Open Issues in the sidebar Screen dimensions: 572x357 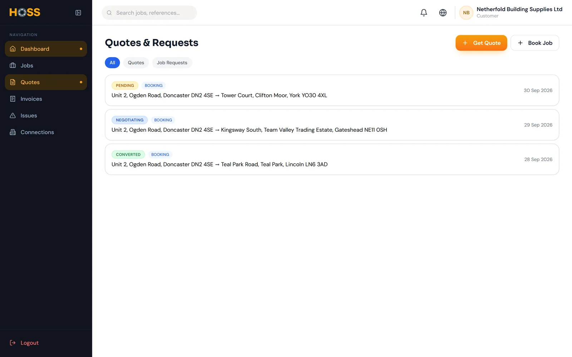[x=46, y=115]
